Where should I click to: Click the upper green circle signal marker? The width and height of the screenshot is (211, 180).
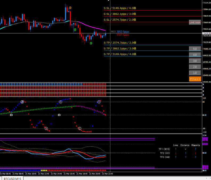[75, 30]
